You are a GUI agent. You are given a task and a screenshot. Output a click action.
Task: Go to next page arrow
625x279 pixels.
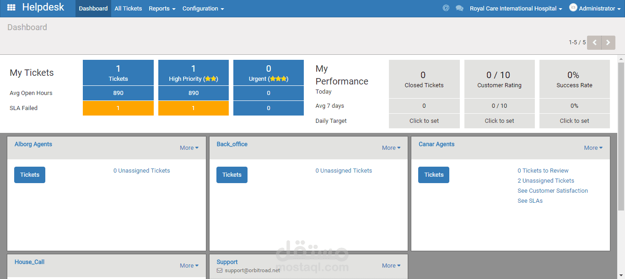608,42
